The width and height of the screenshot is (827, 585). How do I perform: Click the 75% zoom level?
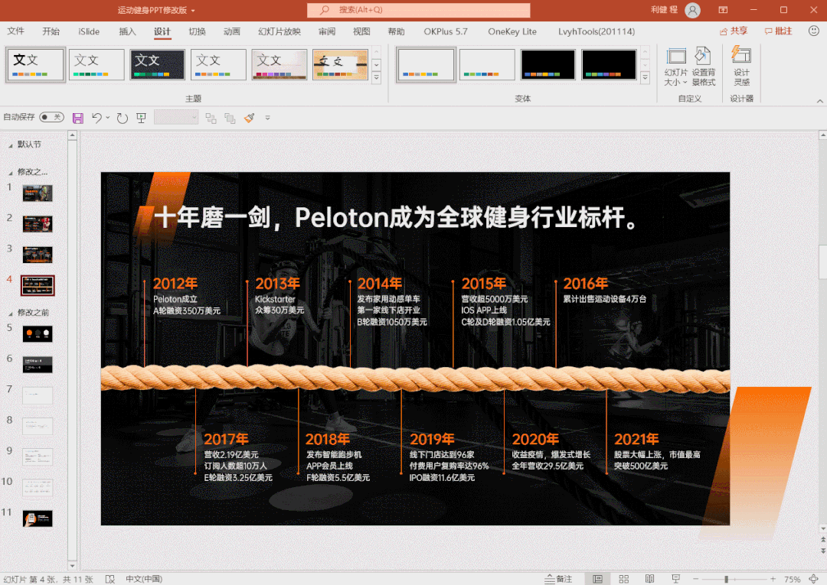[793, 579]
